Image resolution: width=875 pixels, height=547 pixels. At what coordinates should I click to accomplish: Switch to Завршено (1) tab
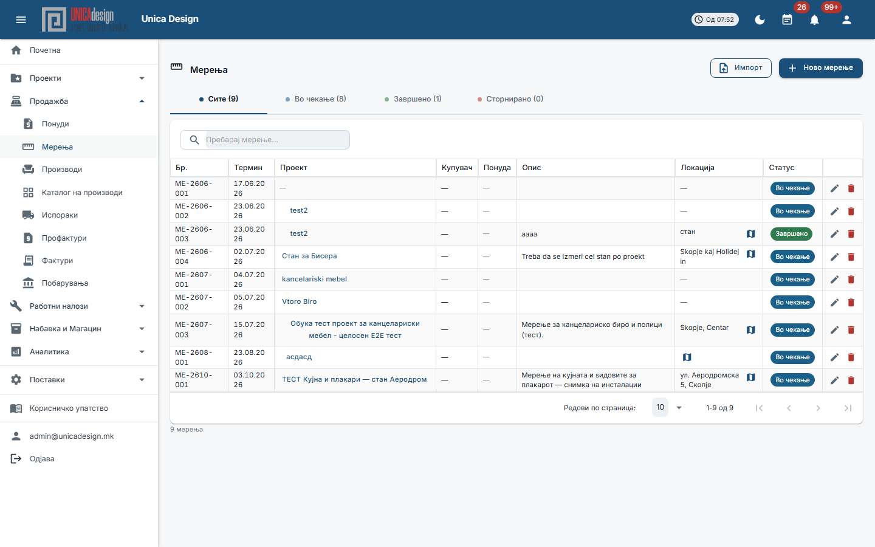click(413, 99)
